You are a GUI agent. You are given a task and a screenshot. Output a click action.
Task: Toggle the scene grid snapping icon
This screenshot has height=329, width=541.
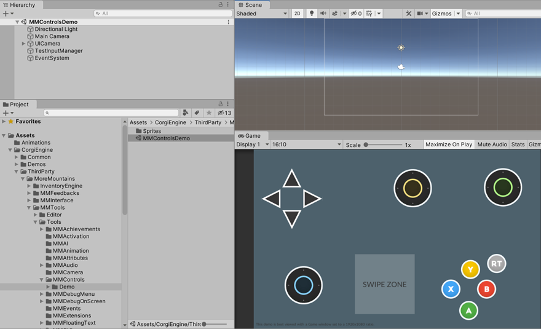[369, 14]
